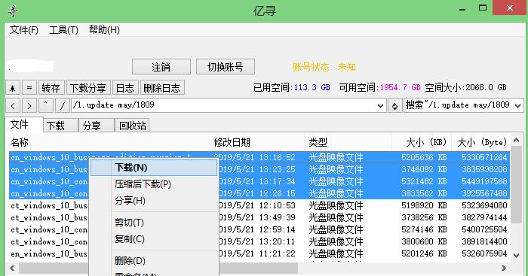Sort by the 大小 (KB) column header

click(421, 142)
